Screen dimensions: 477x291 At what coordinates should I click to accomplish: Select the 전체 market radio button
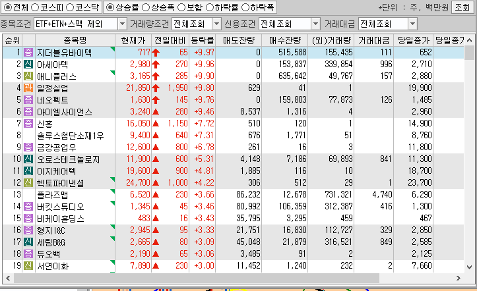tap(8, 7)
